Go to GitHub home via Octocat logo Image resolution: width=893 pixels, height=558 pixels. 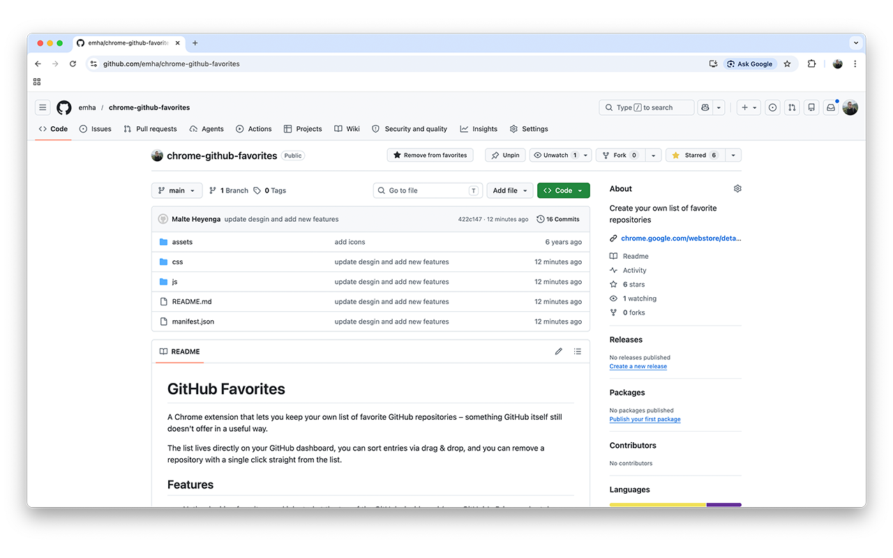pyautogui.click(x=64, y=107)
